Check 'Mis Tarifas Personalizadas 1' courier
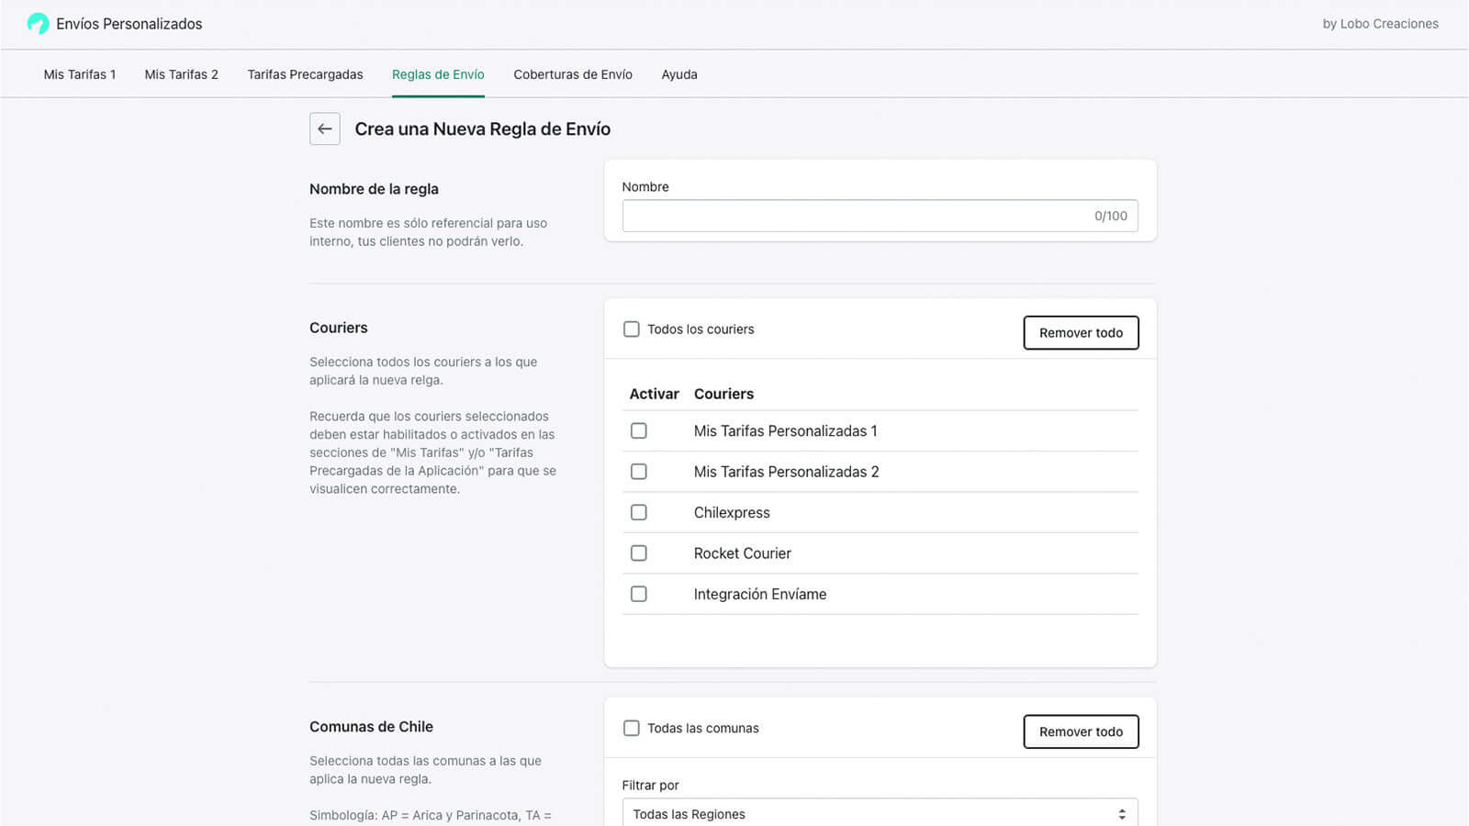1469x826 pixels. pos(638,430)
